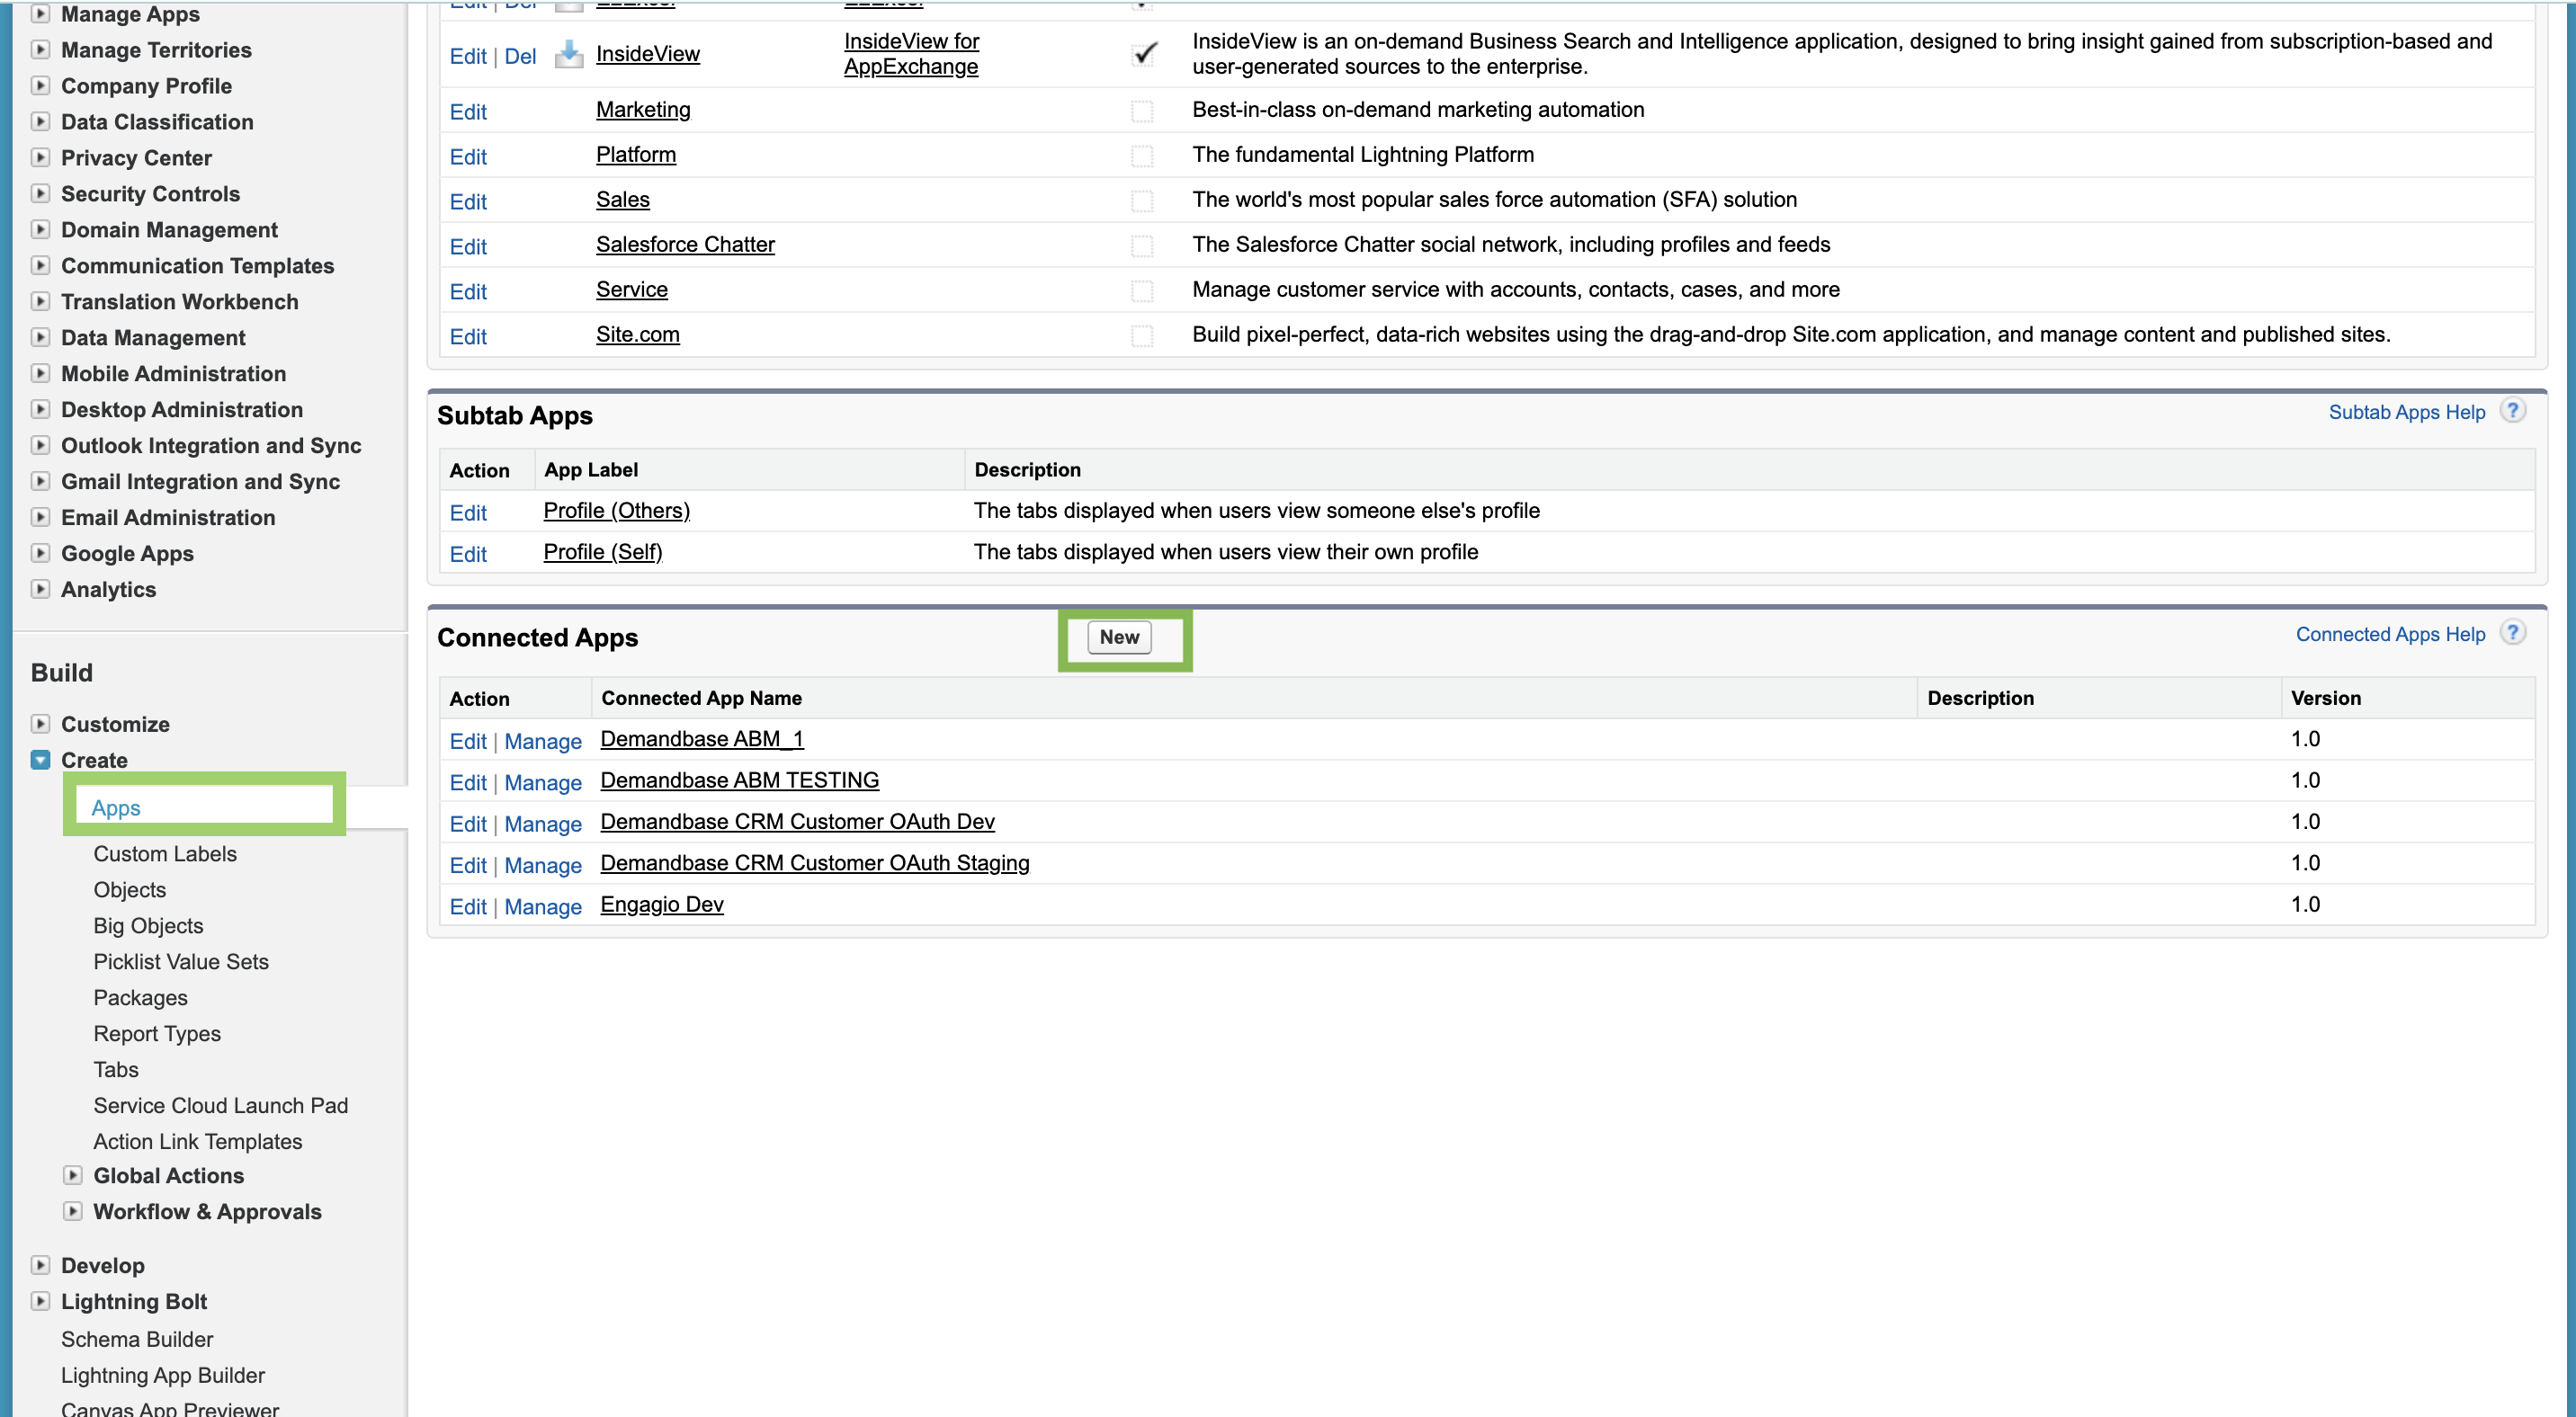Collapse the Create section
2576x1417 pixels.
40,760
